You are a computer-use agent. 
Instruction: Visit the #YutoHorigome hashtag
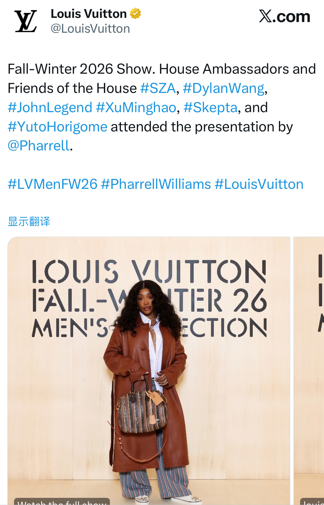(57, 127)
